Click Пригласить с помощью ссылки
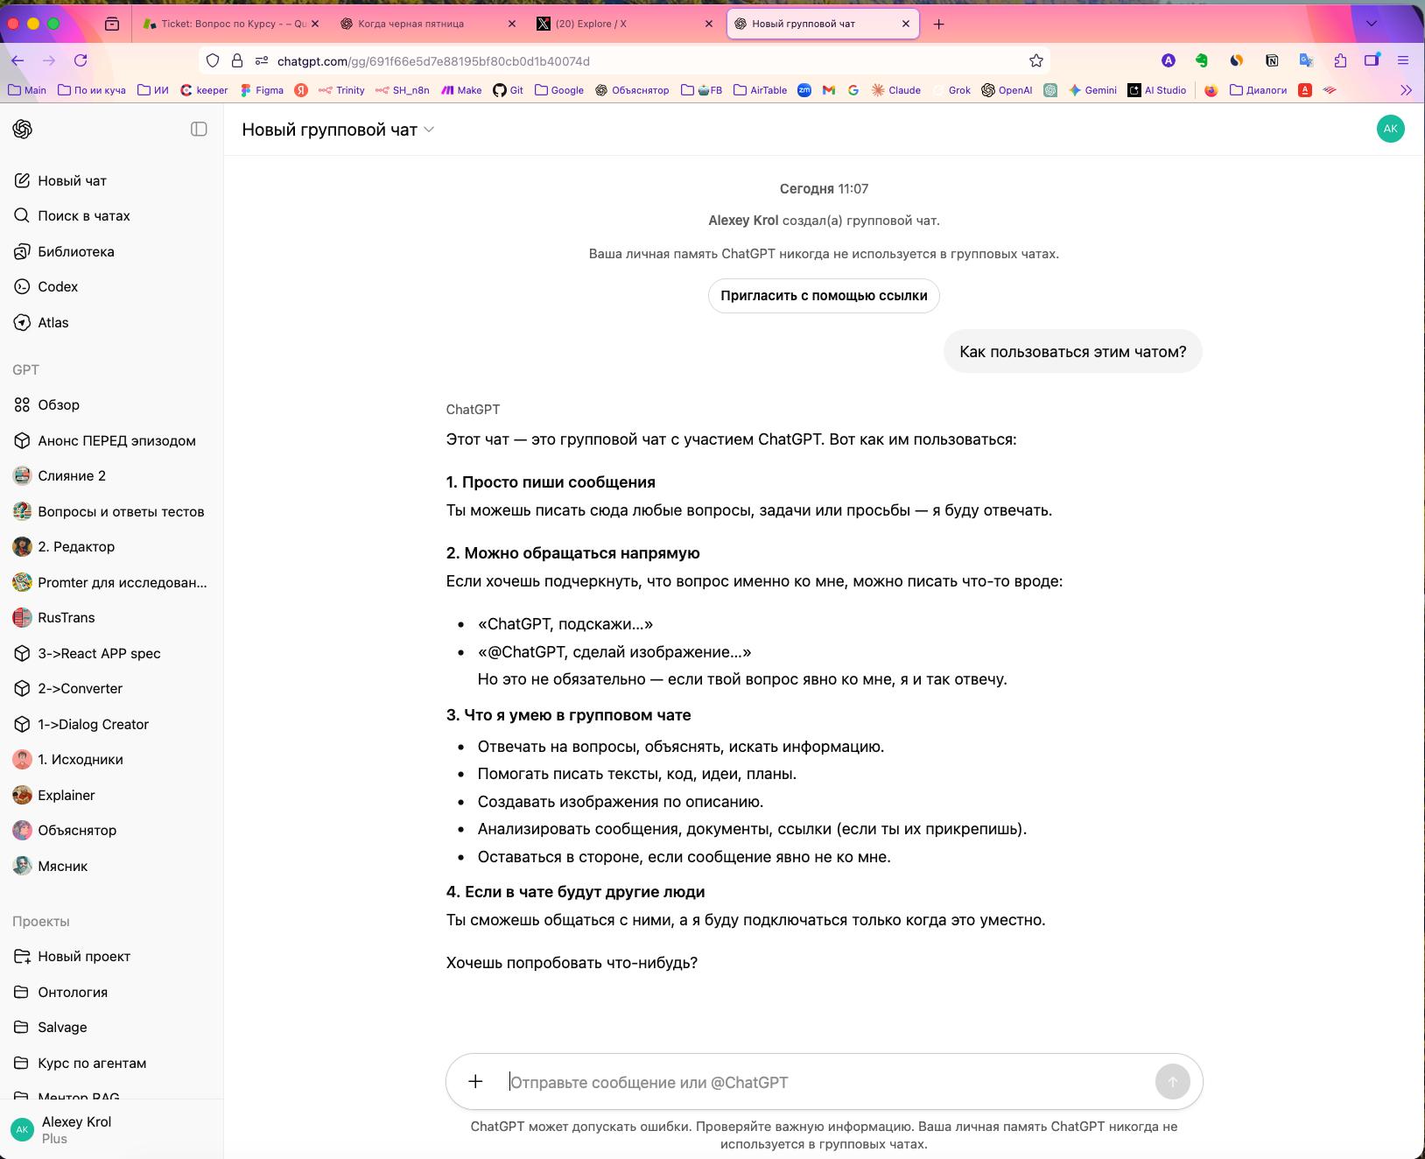 point(823,296)
